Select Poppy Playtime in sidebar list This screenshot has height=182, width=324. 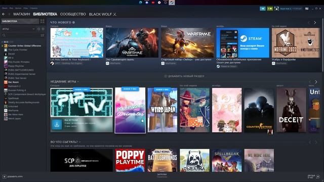(x=14, y=66)
